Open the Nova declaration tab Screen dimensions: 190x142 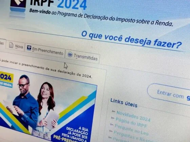click(16, 46)
